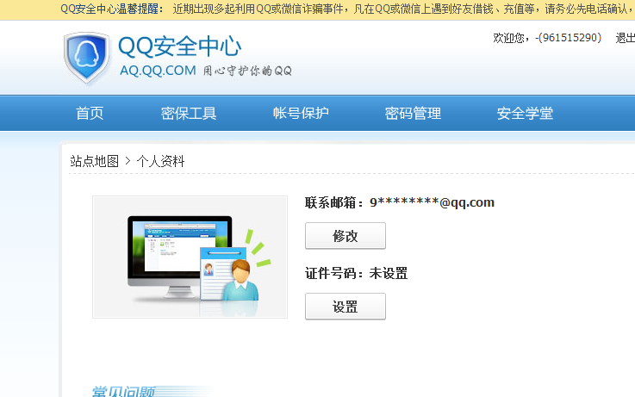
Task: Click the slogan 用心守护你的QQ
Action: [247, 71]
